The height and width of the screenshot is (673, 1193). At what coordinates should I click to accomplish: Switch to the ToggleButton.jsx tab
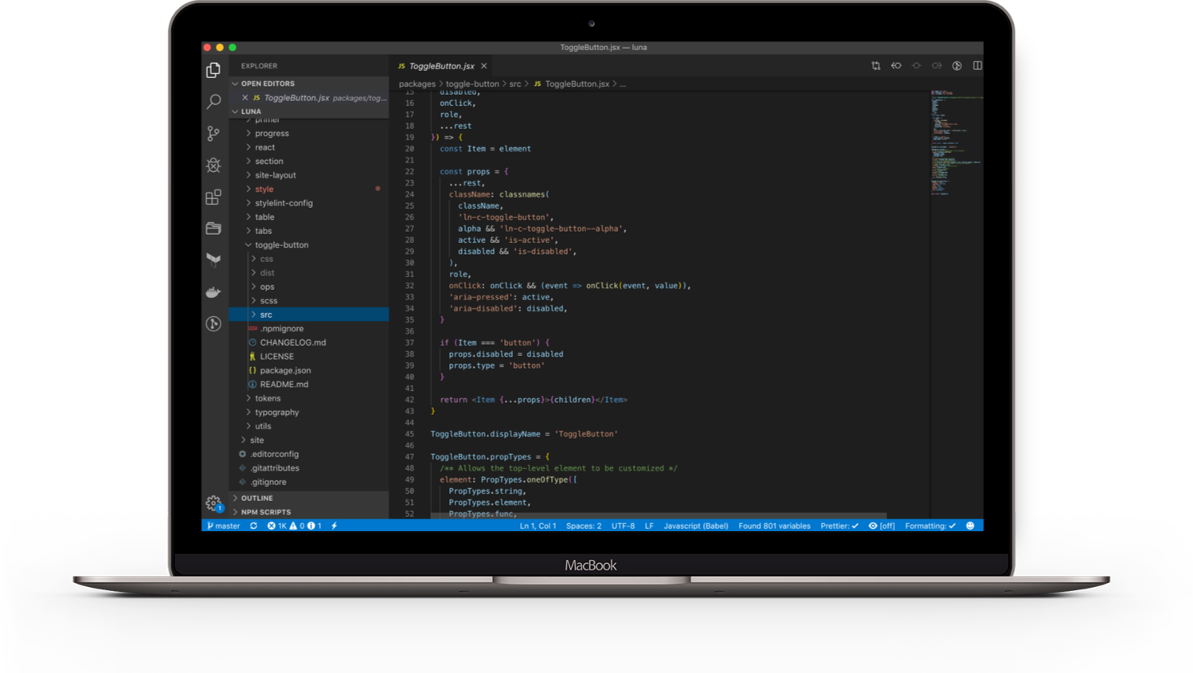(440, 65)
